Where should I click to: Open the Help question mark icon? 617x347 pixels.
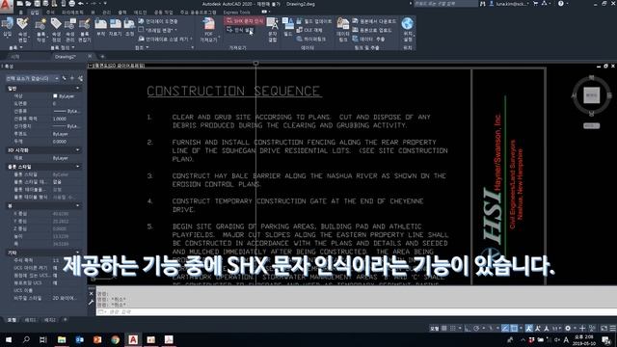click(561, 4)
